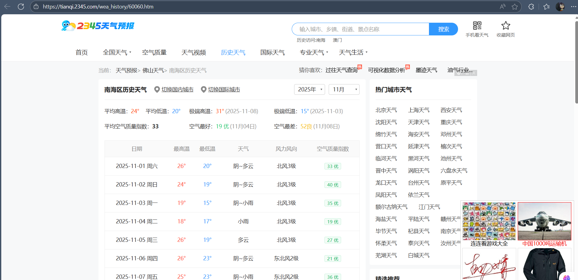
Task: Open 北京天气 link
Action: tap(386, 110)
